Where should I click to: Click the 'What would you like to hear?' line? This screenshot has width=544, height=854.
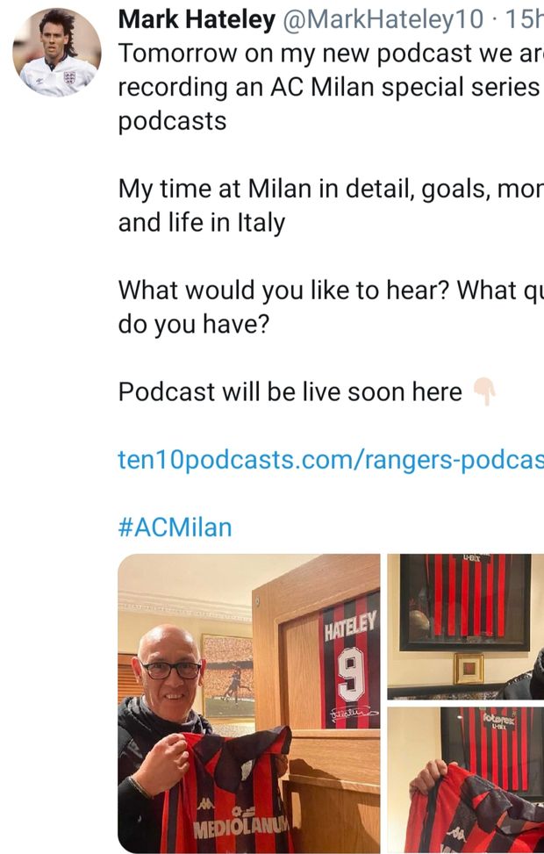pyautogui.click(x=331, y=291)
